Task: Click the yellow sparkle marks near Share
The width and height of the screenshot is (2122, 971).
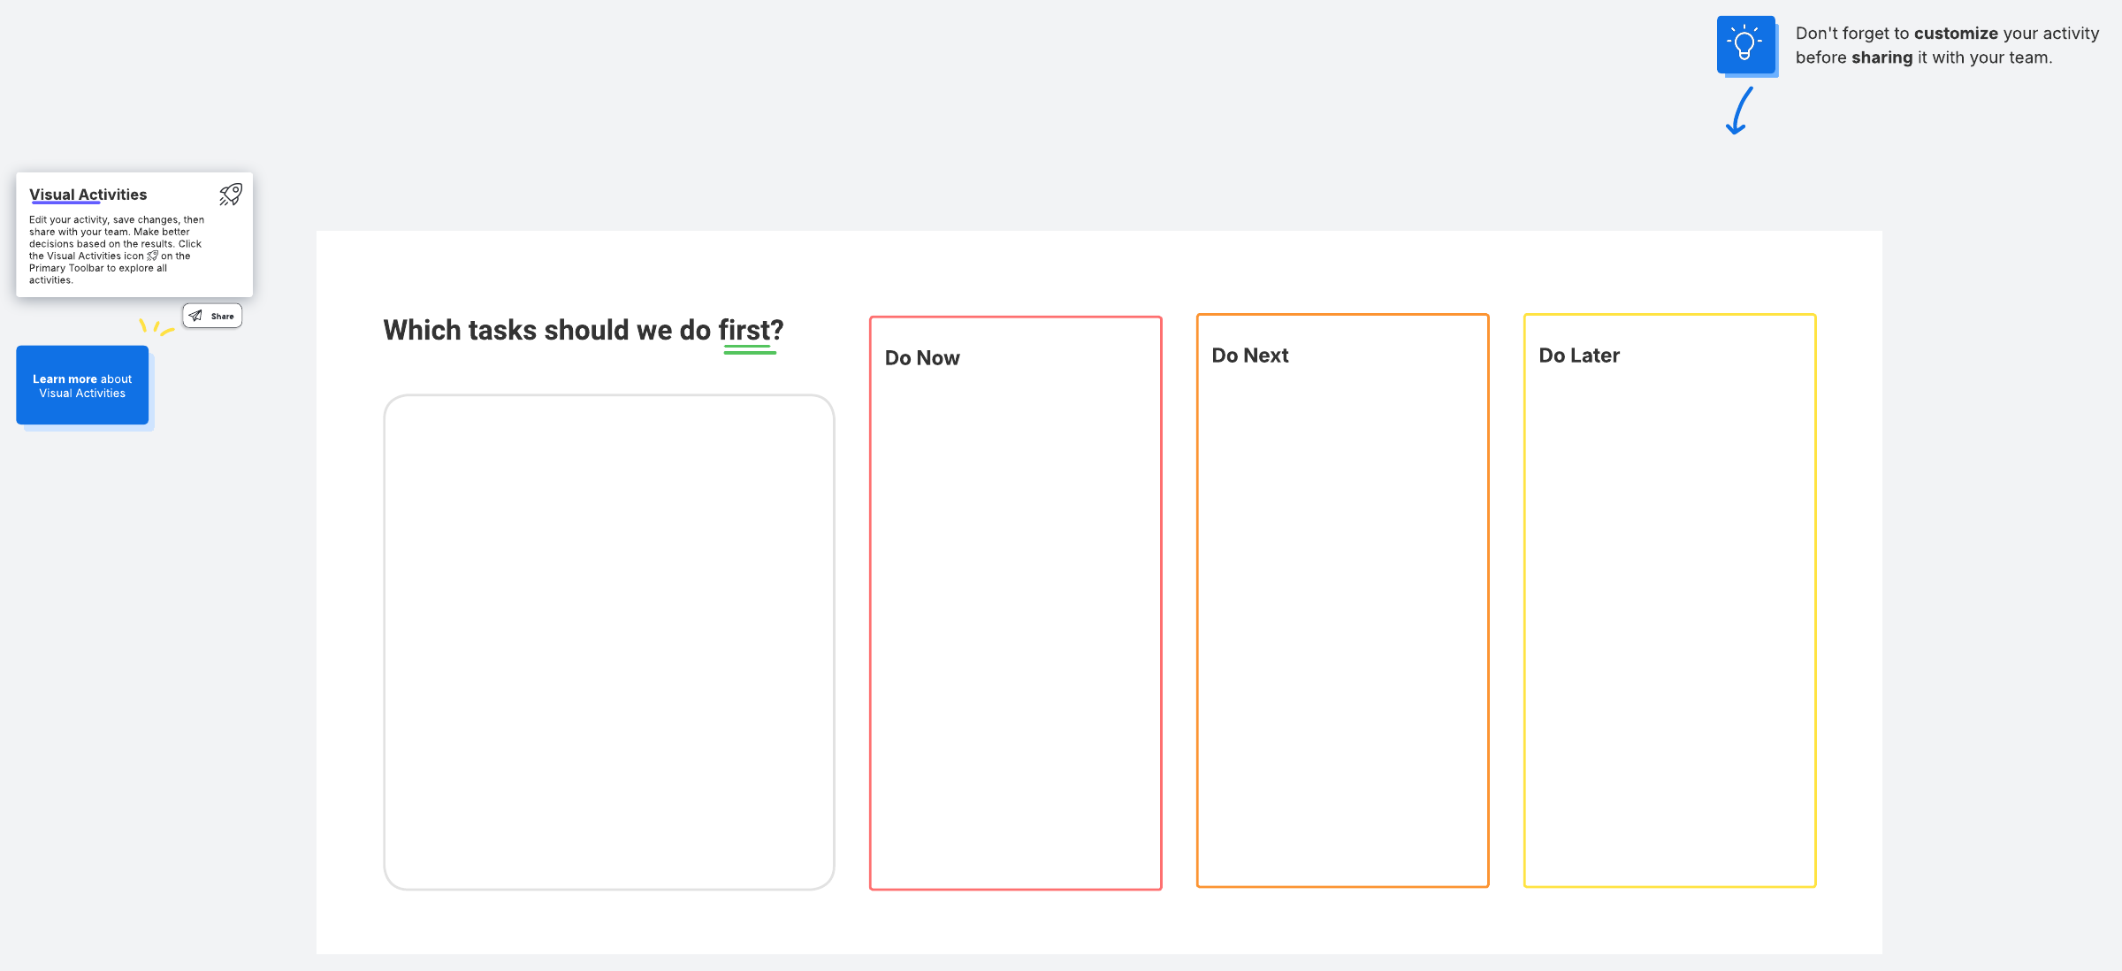Action: (x=156, y=327)
